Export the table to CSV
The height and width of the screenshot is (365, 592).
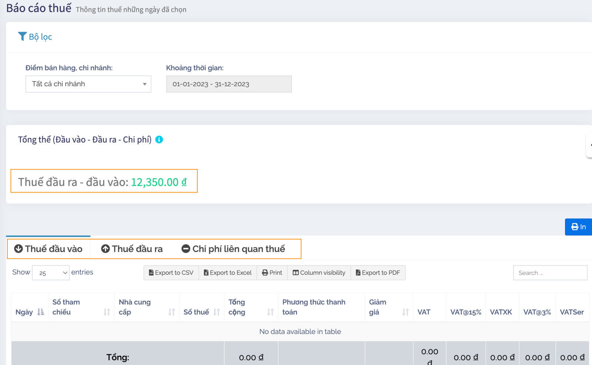pyautogui.click(x=171, y=273)
